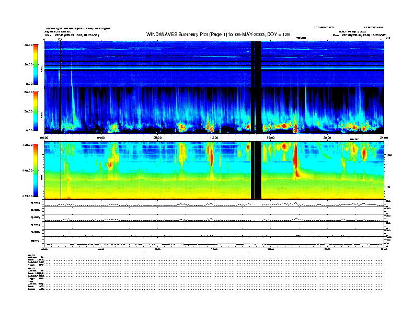Select the -125.00 label on TNR scale
414x320 pixels.
[x=27, y=145]
